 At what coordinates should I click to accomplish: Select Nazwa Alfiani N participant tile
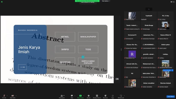[x=166, y=35]
